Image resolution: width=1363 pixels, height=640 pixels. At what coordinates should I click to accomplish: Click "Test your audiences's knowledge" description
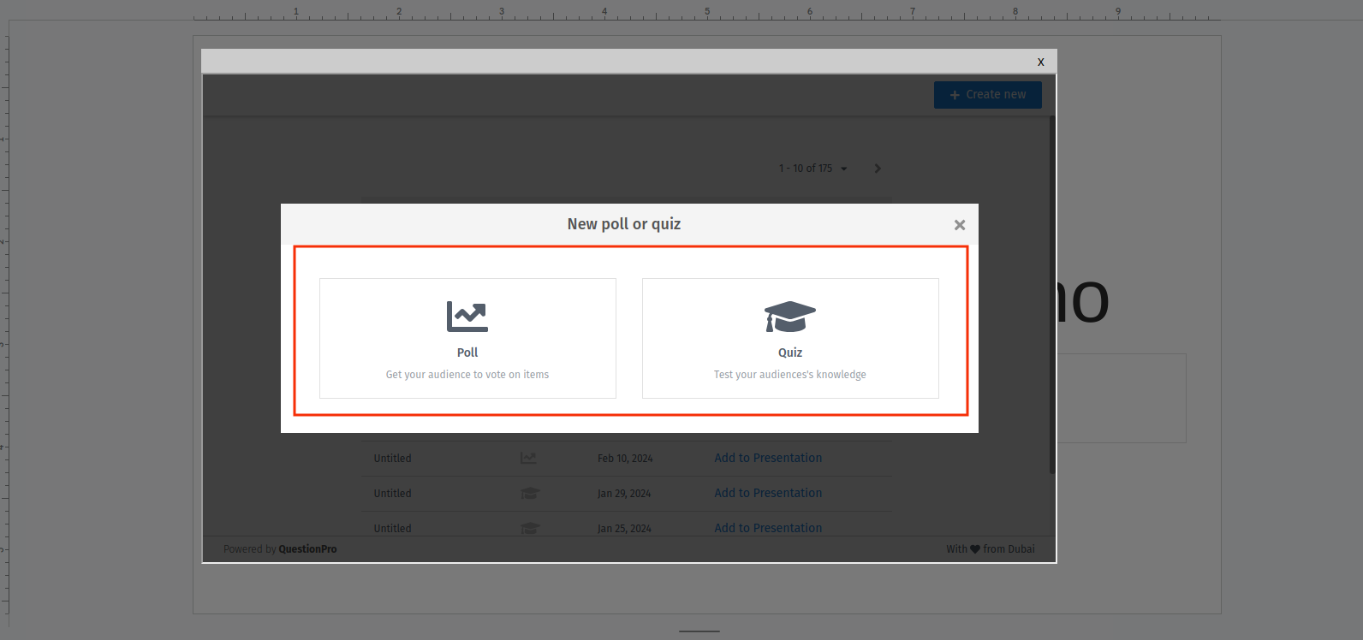(x=790, y=375)
